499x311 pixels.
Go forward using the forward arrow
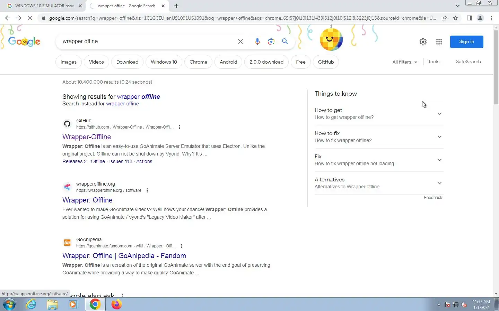tap(19, 18)
